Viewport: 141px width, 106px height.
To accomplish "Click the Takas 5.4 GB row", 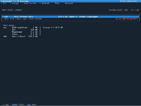I will (25, 34).
